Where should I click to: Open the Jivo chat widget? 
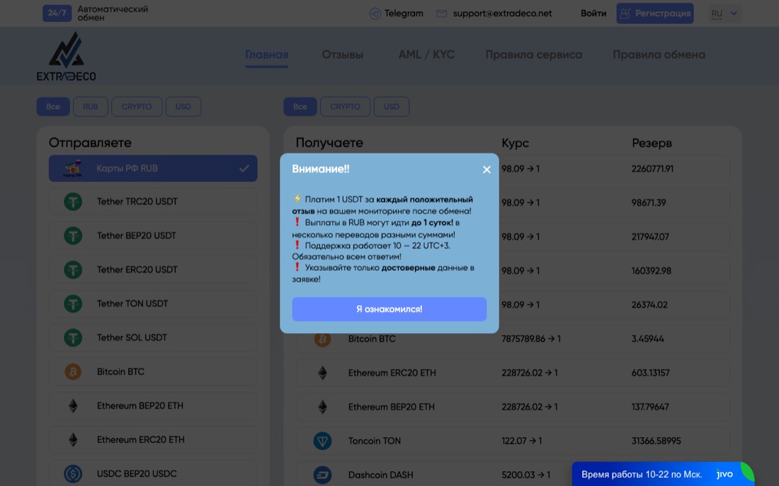[663, 474]
